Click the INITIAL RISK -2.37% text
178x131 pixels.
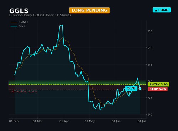24,91
